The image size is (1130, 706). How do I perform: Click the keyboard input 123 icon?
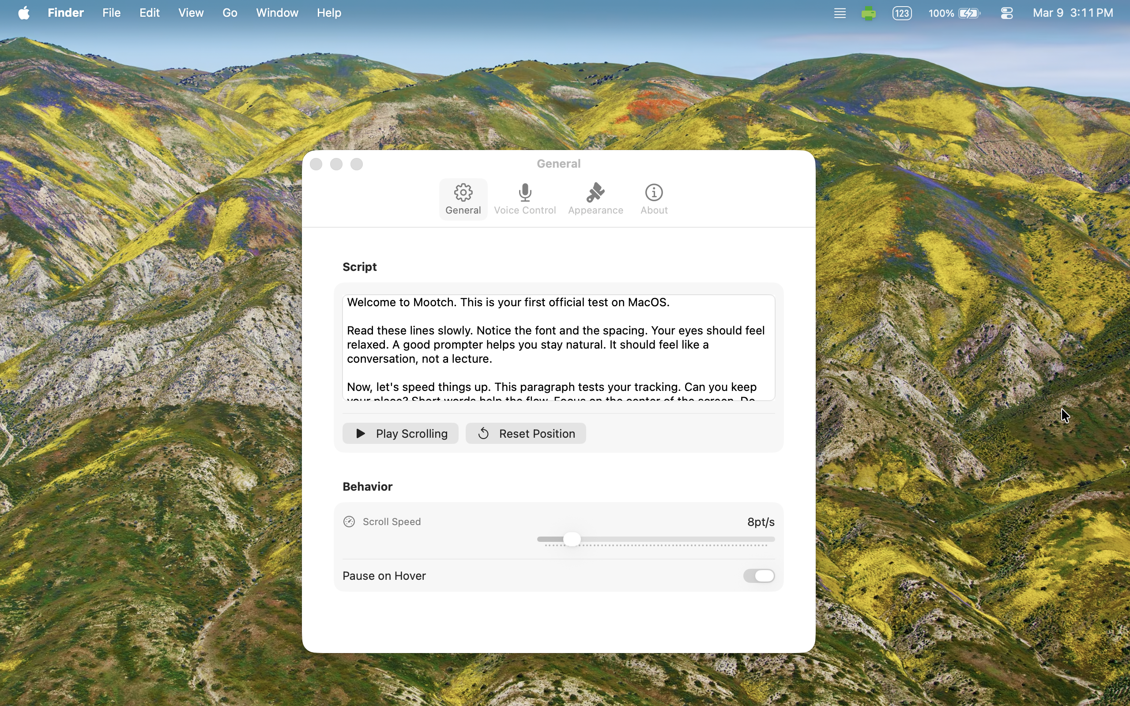pos(902,14)
